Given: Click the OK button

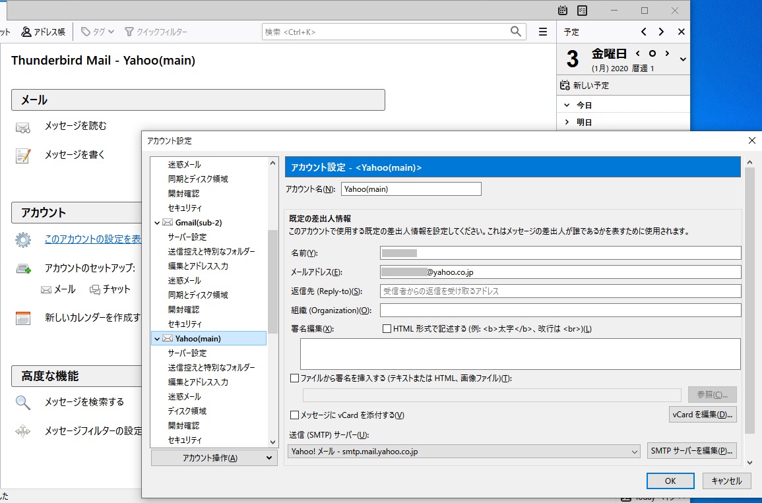Looking at the screenshot, I should click(x=670, y=481).
